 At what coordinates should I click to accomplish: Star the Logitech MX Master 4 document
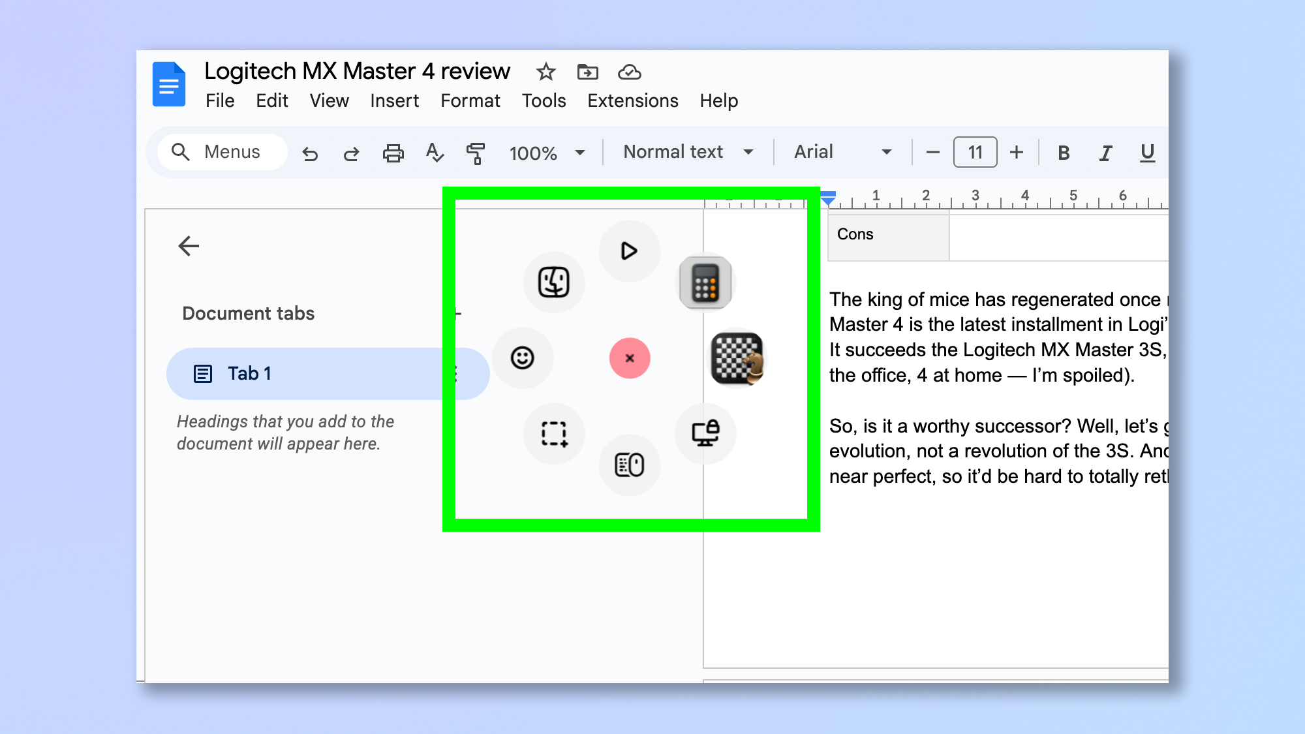pyautogui.click(x=545, y=72)
